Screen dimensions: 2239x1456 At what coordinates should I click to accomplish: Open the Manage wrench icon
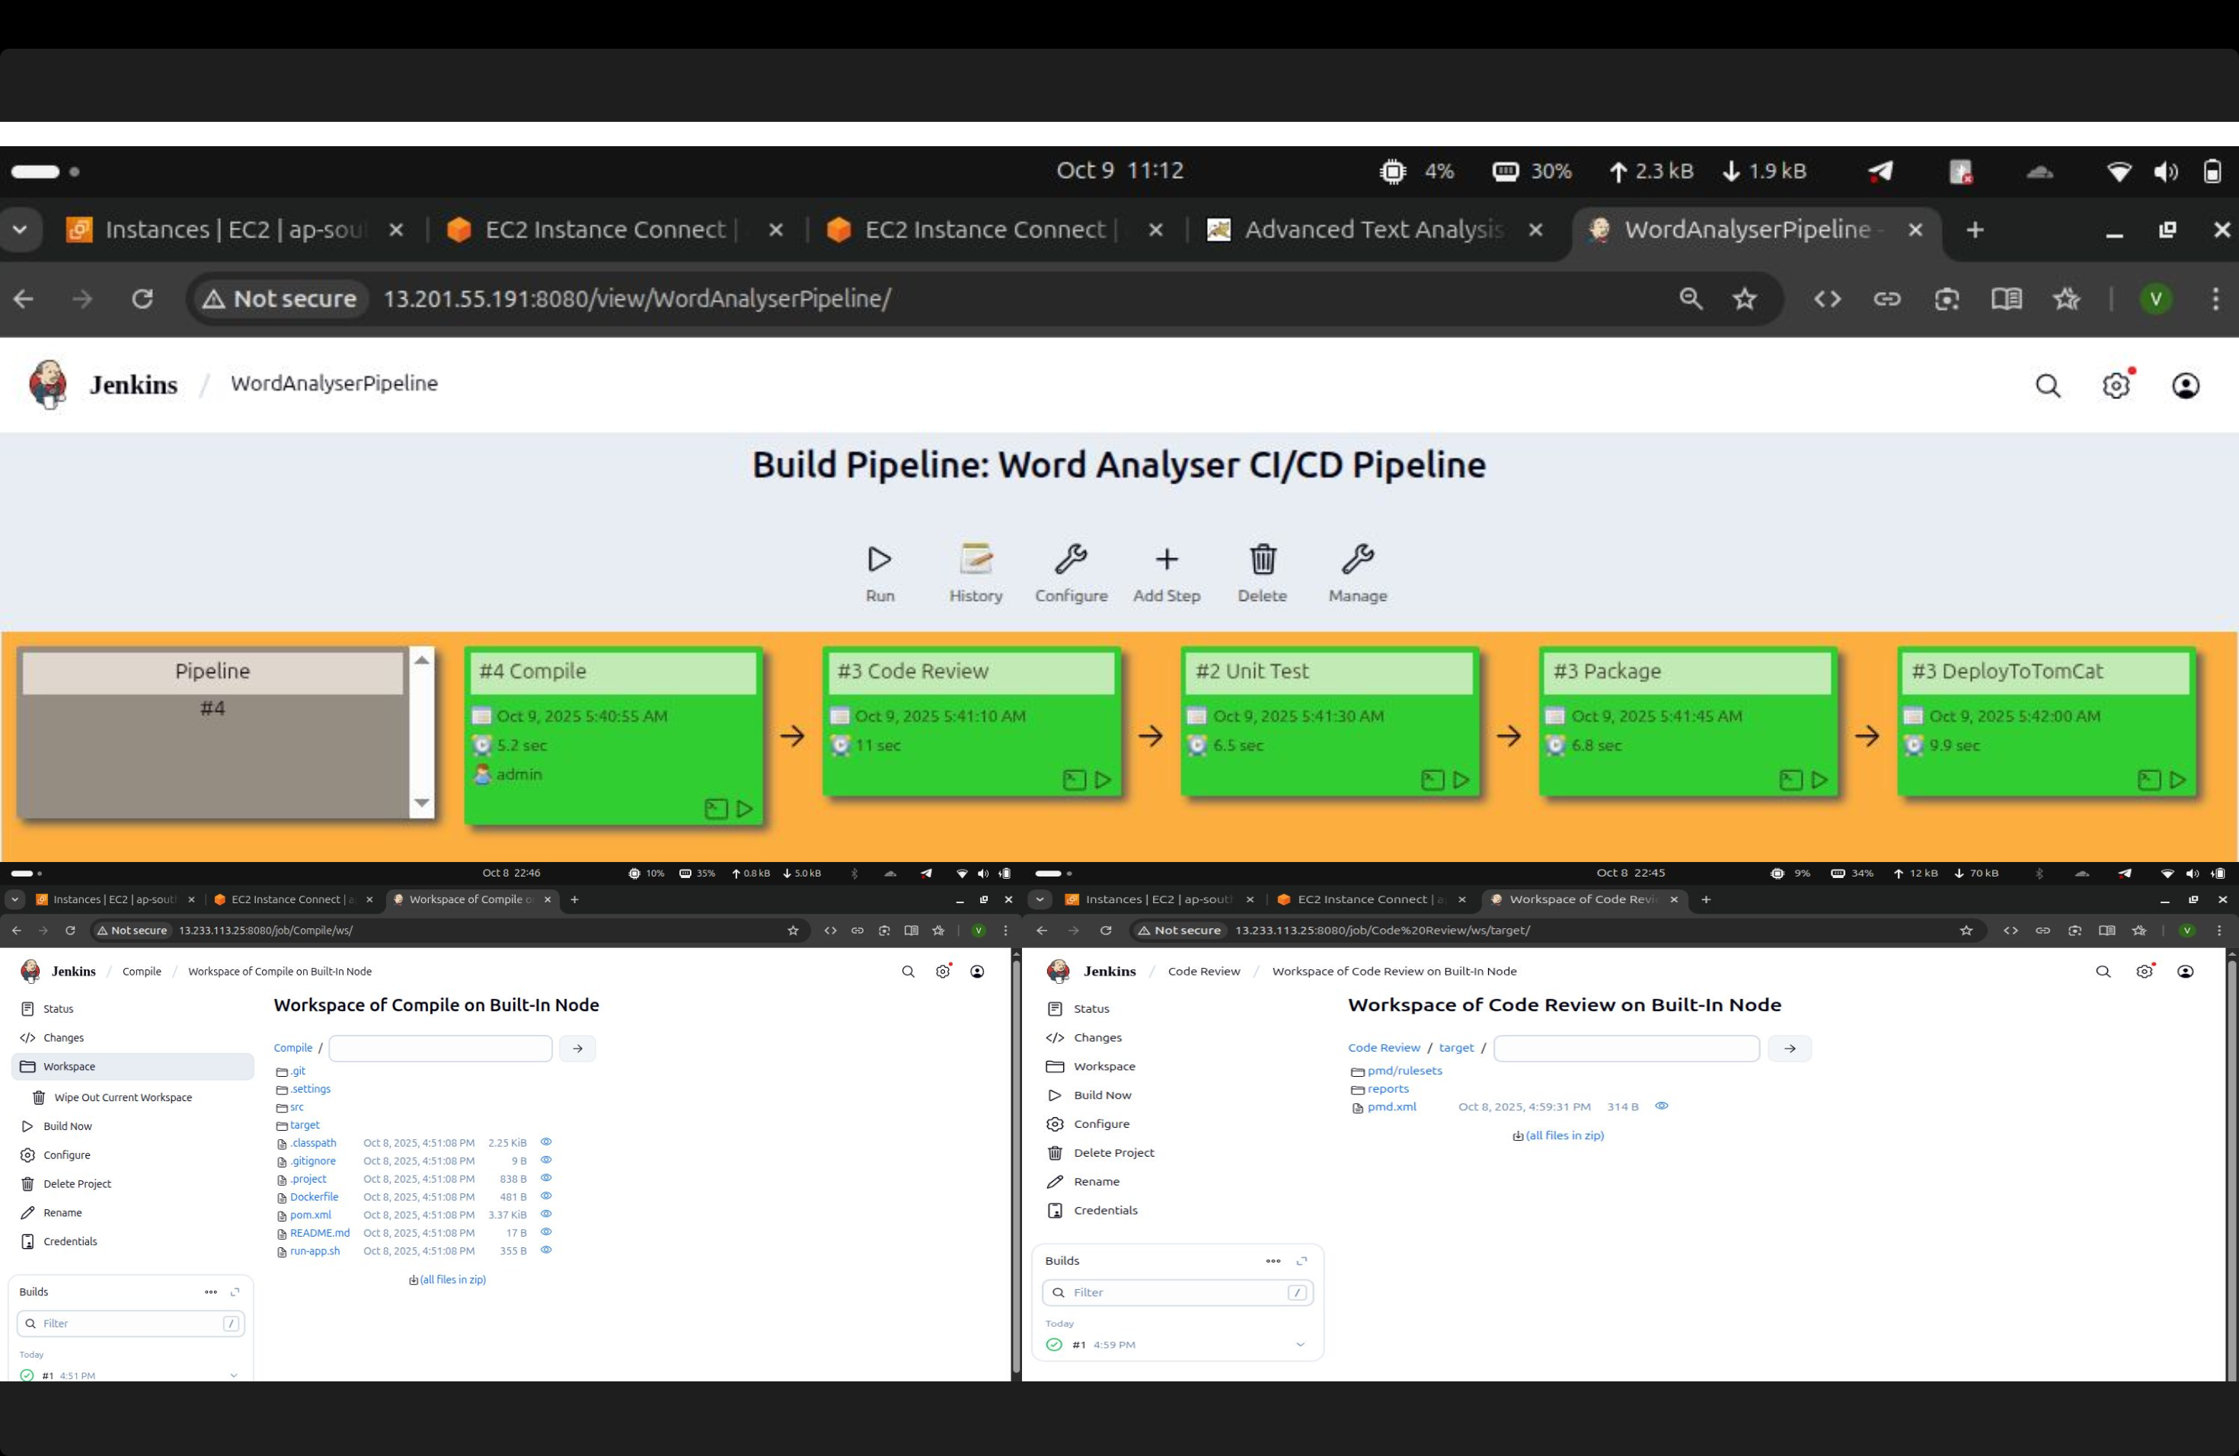pyautogui.click(x=1358, y=560)
